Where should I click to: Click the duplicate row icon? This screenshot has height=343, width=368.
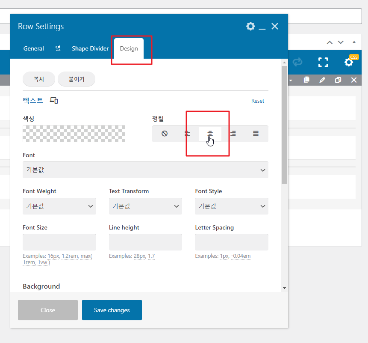pyautogui.click(x=338, y=80)
